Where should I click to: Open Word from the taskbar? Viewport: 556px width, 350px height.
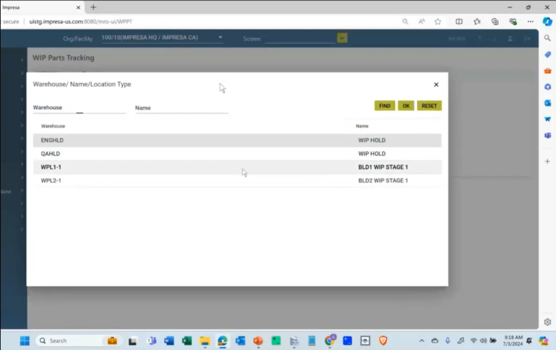tap(169, 340)
